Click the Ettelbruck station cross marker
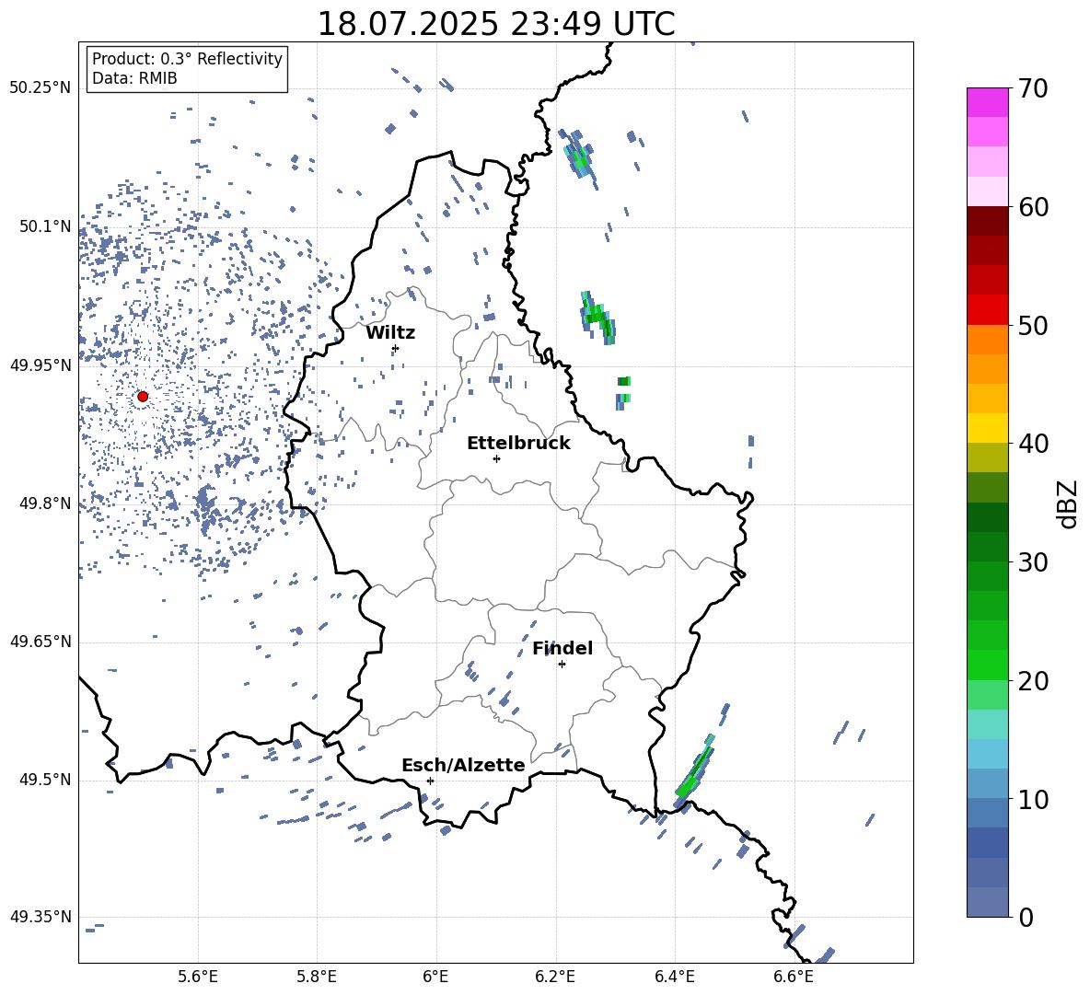Image resolution: width=1090 pixels, height=995 pixels. pos(496,458)
